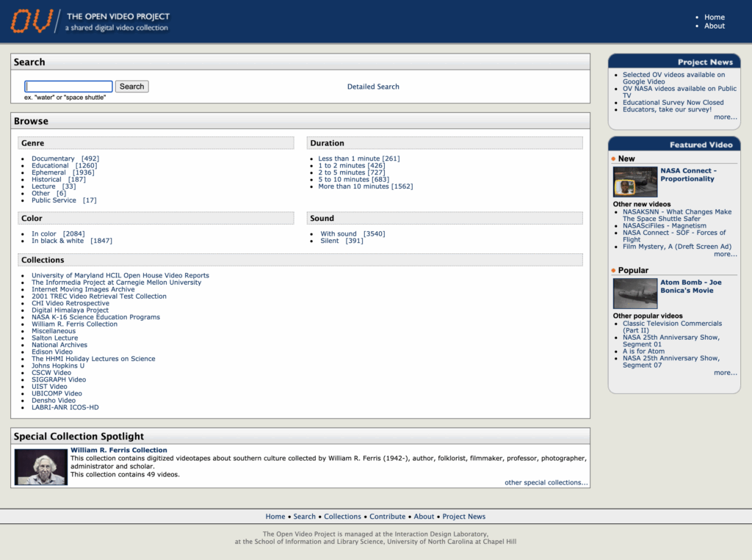Browse videos In black & white
This screenshot has height=560, width=752.
coord(57,241)
